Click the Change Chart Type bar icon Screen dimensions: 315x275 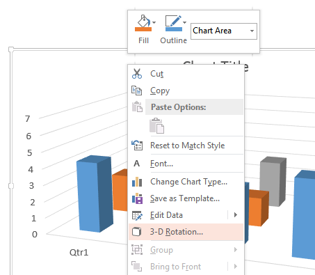[137, 182]
